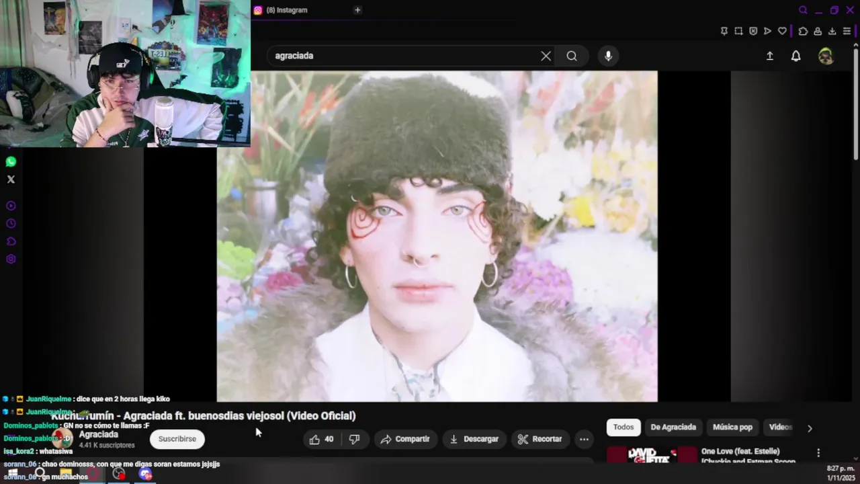Screen dimensions: 860x484
Task: Select the Todos filter chip
Action: (623, 427)
